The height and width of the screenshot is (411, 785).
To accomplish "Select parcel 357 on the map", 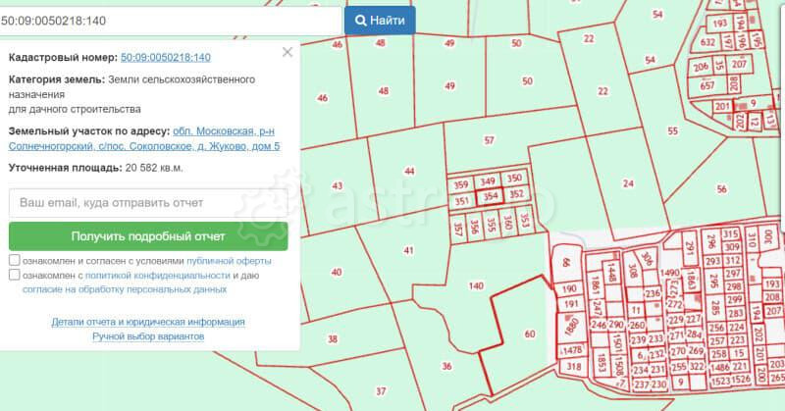I will pyautogui.click(x=457, y=229).
